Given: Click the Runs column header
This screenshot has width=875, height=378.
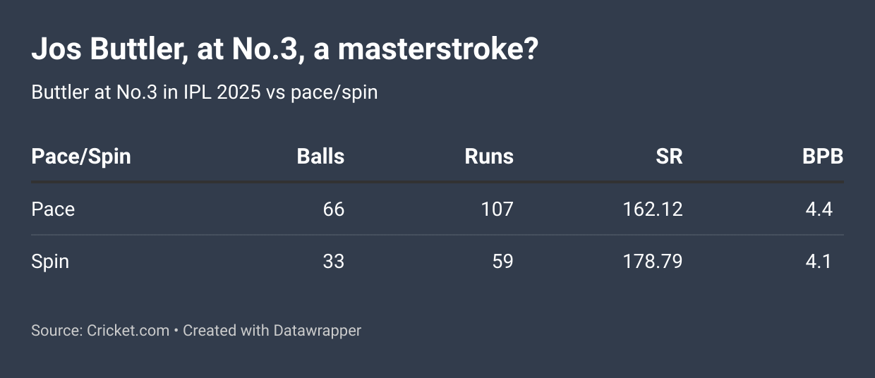Looking at the screenshot, I should (489, 157).
